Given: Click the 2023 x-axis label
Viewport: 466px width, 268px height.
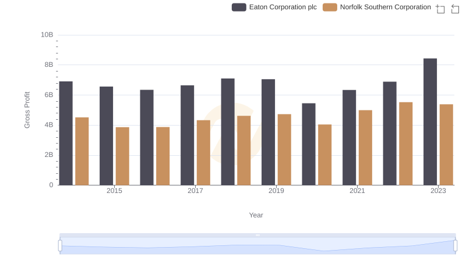Looking at the screenshot, I should tap(439, 191).
